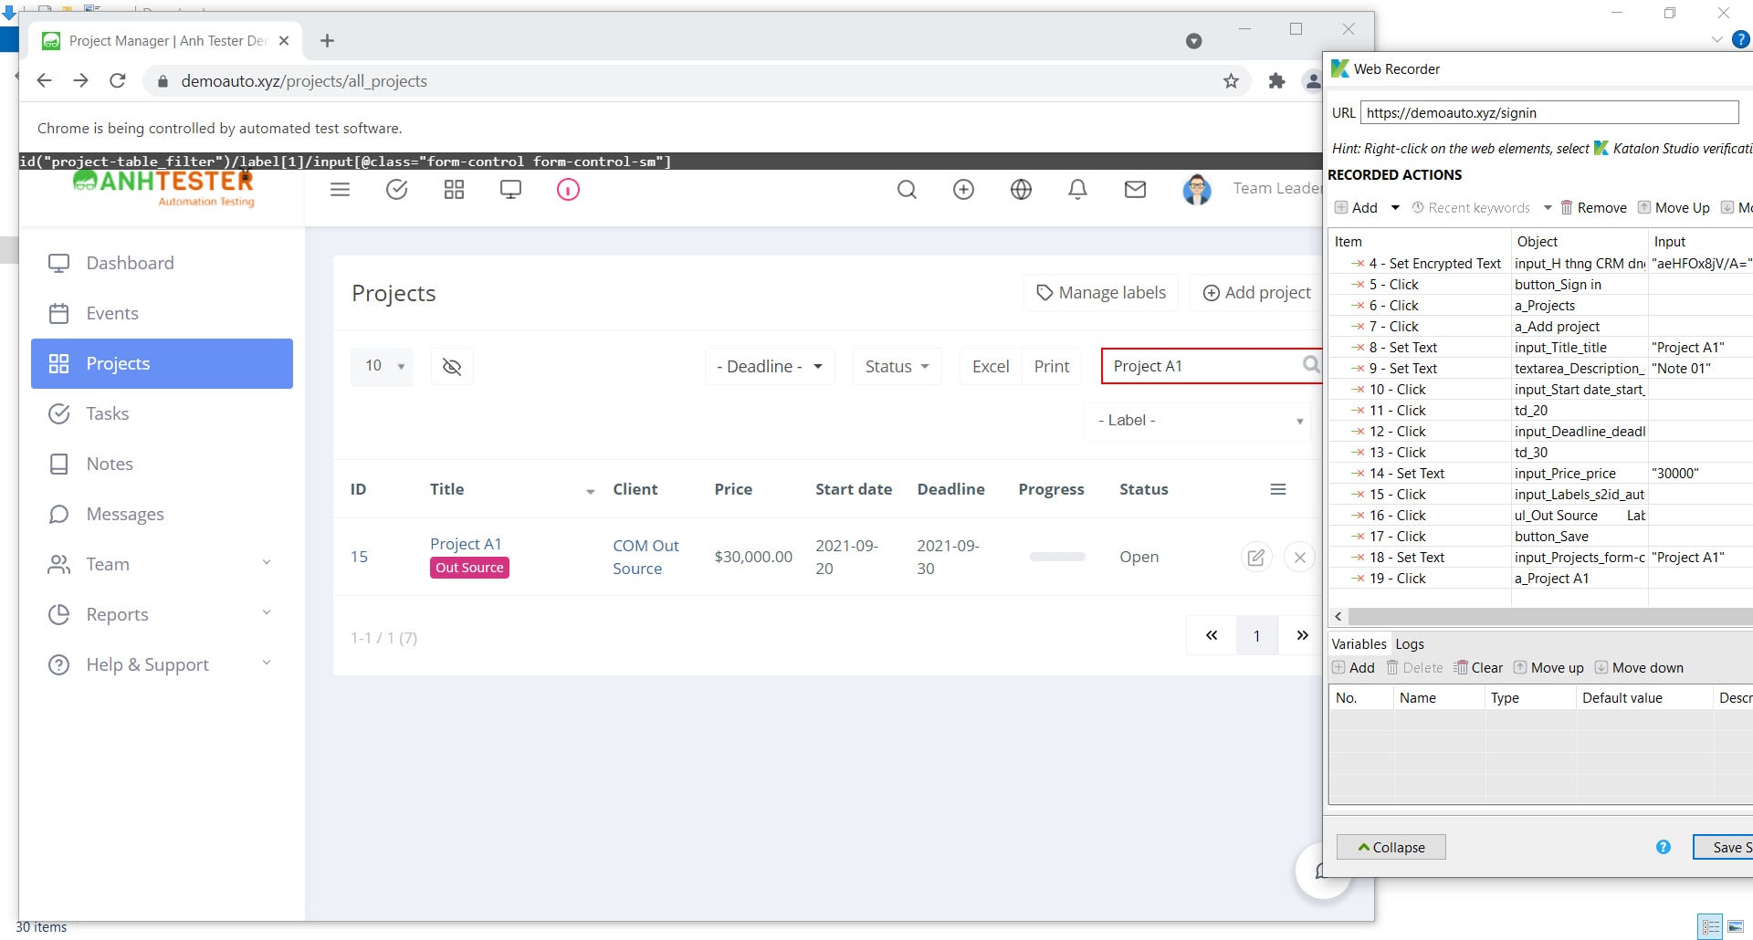Open the Deadline filter dropdown
Image resolution: width=1753 pixels, height=940 pixels.
(770, 366)
